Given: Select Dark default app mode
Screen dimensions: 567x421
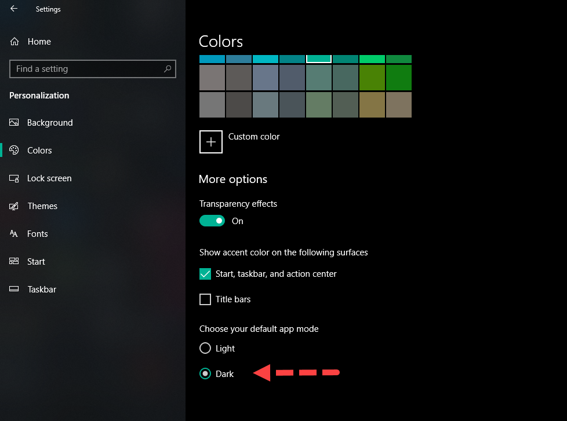Looking at the screenshot, I should click(x=205, y=374).
